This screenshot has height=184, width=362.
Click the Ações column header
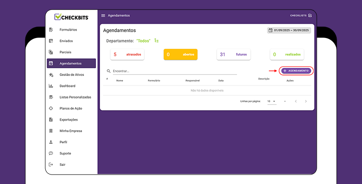pyautogui.click(x=290, y=81)
